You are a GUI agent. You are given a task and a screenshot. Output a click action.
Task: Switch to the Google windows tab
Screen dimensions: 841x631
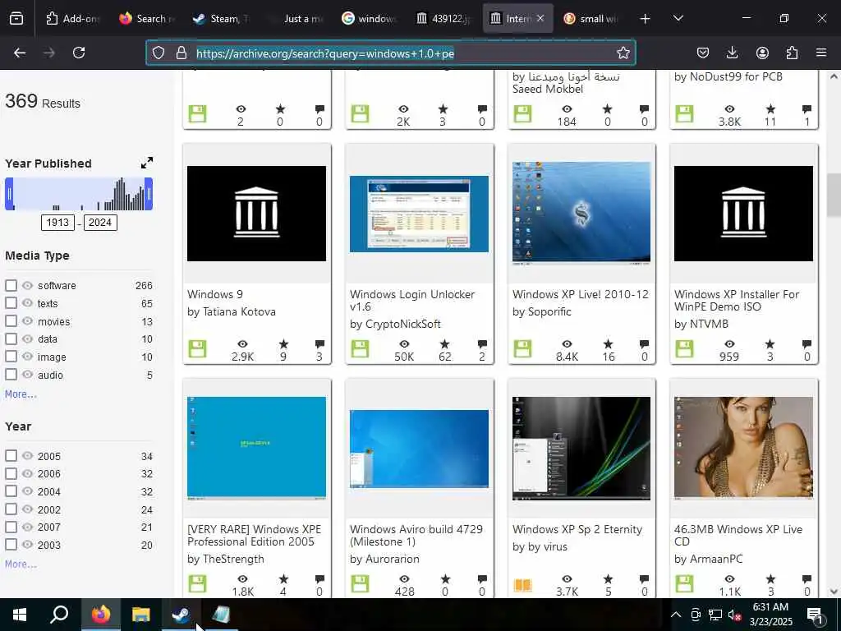click(x=369, y=19)
